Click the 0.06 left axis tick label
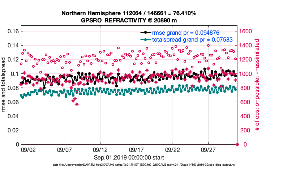Screen dimensions: 300x170 tap(13, 102)
